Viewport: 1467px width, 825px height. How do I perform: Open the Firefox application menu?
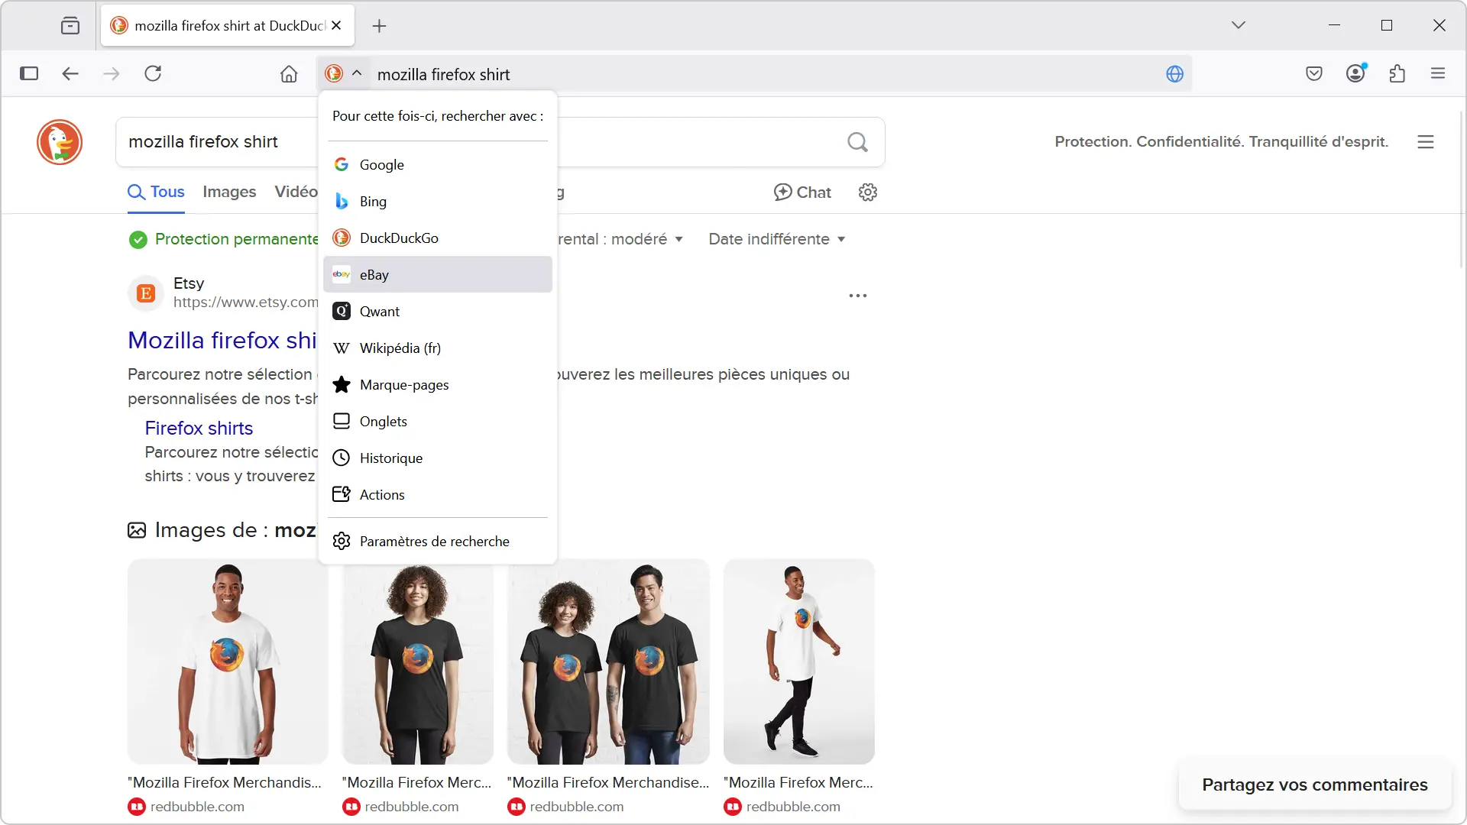click(x=1438, y=73)
